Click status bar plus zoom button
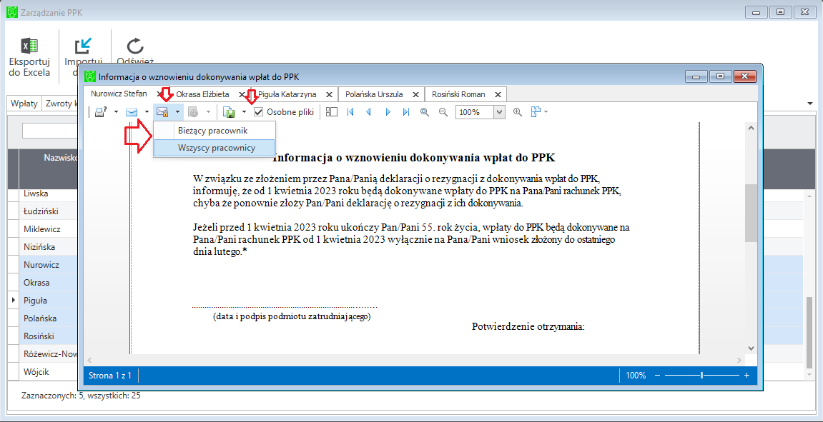This screenshot has width=823, height=422. point(747,376)
